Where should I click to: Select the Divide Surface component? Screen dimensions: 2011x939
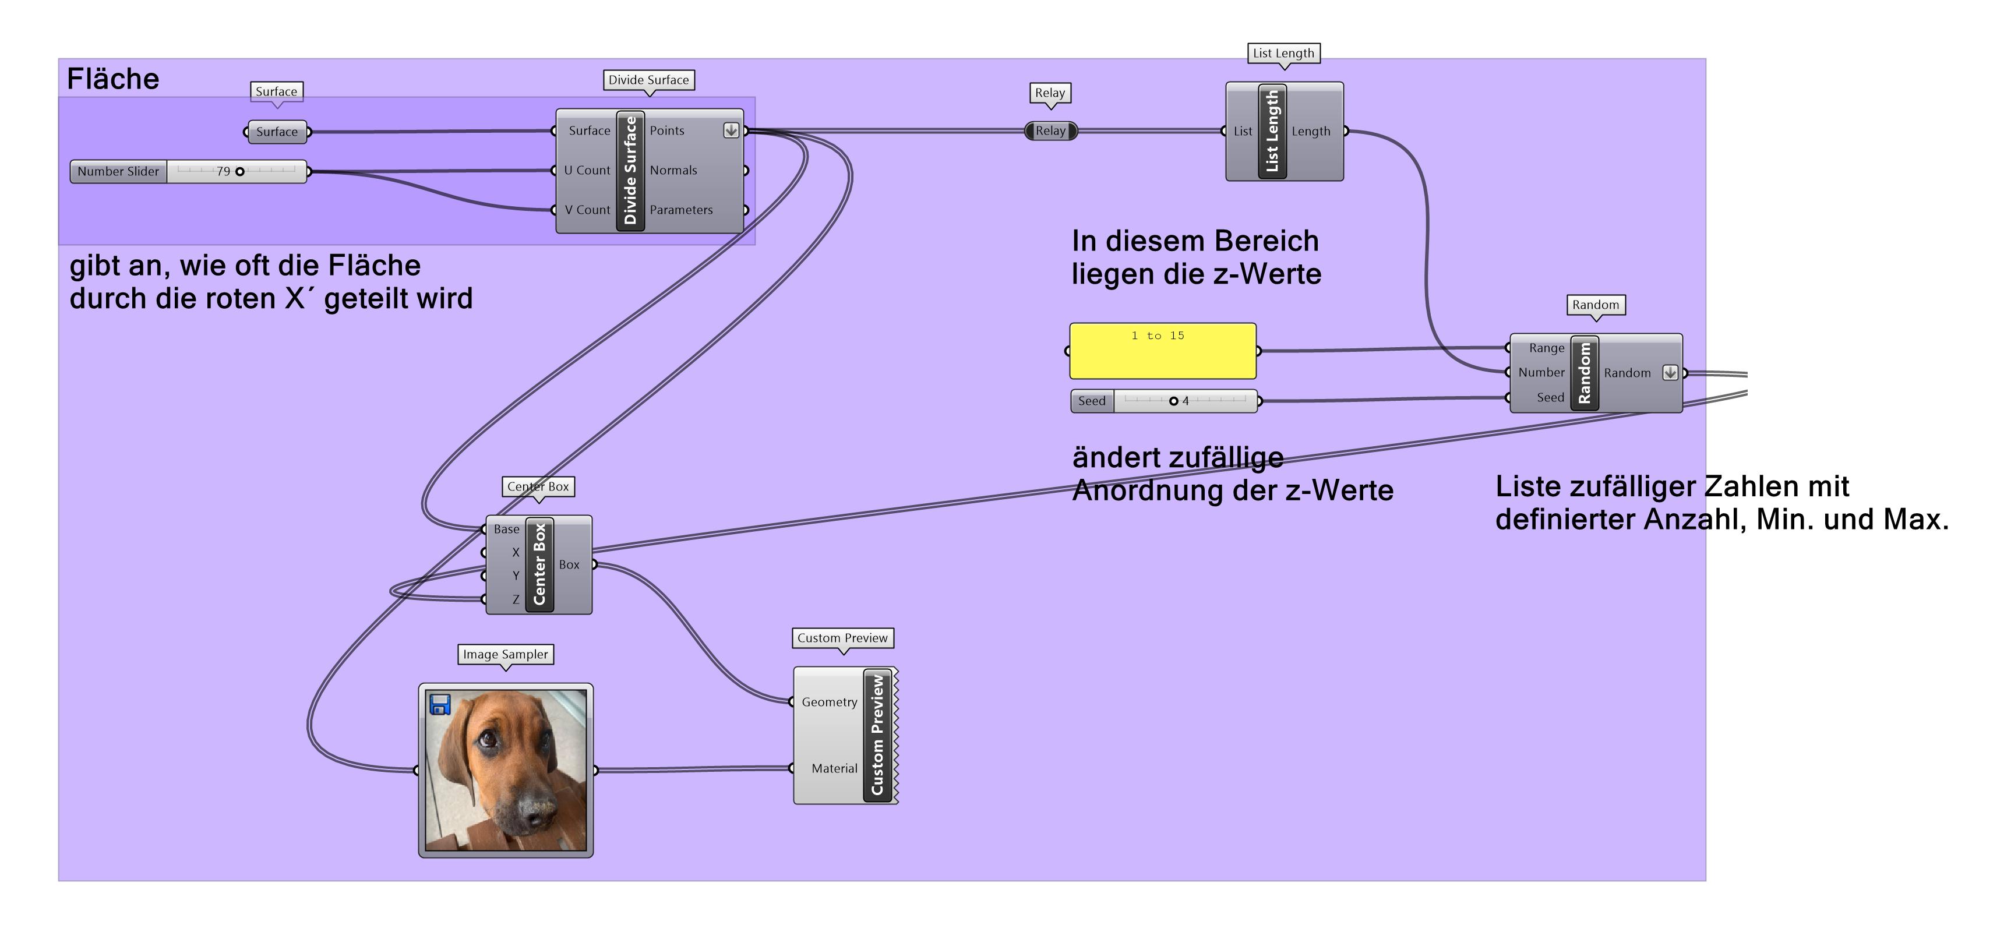(x=631, y=170)
